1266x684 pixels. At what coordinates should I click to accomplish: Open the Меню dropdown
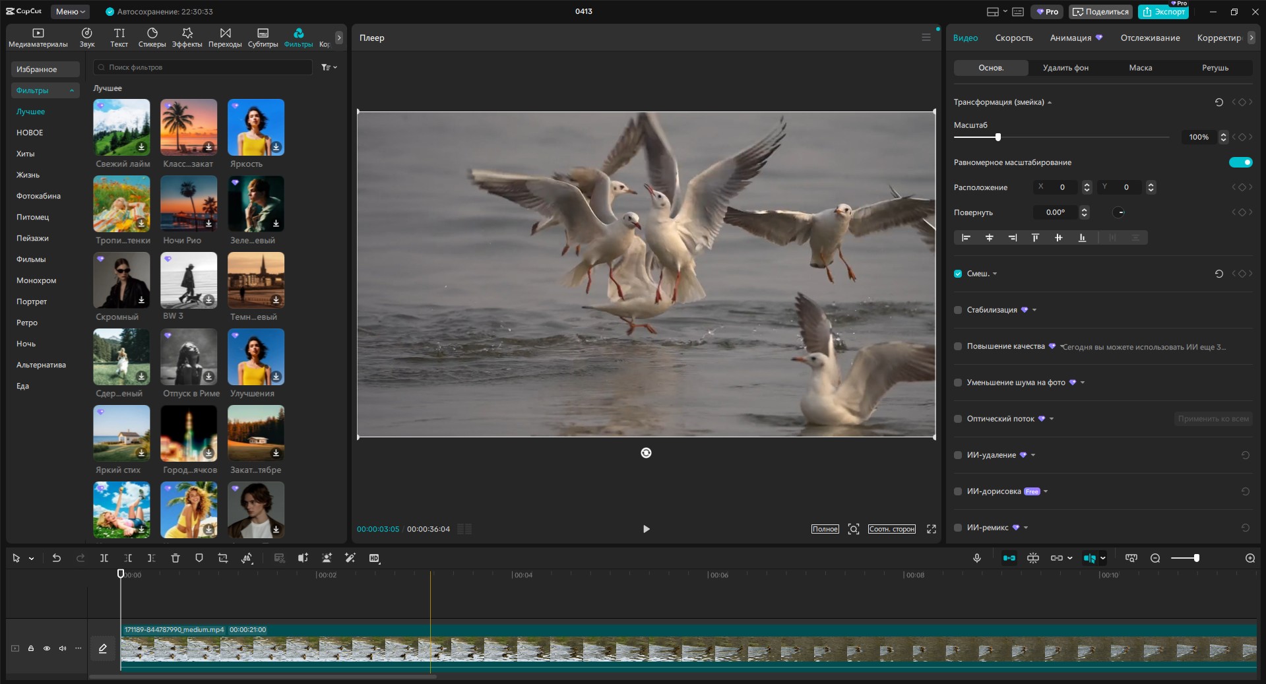(x=71, y=11)
